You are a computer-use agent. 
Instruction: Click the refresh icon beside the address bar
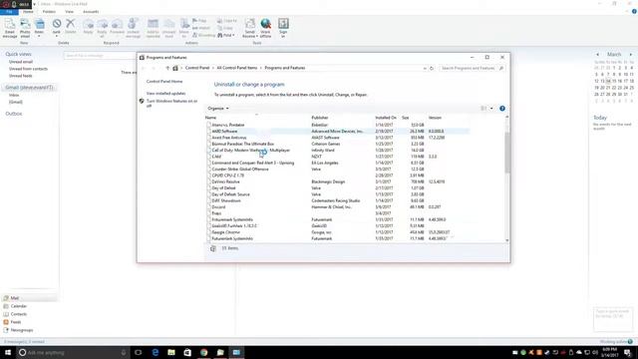pyautogui.click(x=432, y=69)
